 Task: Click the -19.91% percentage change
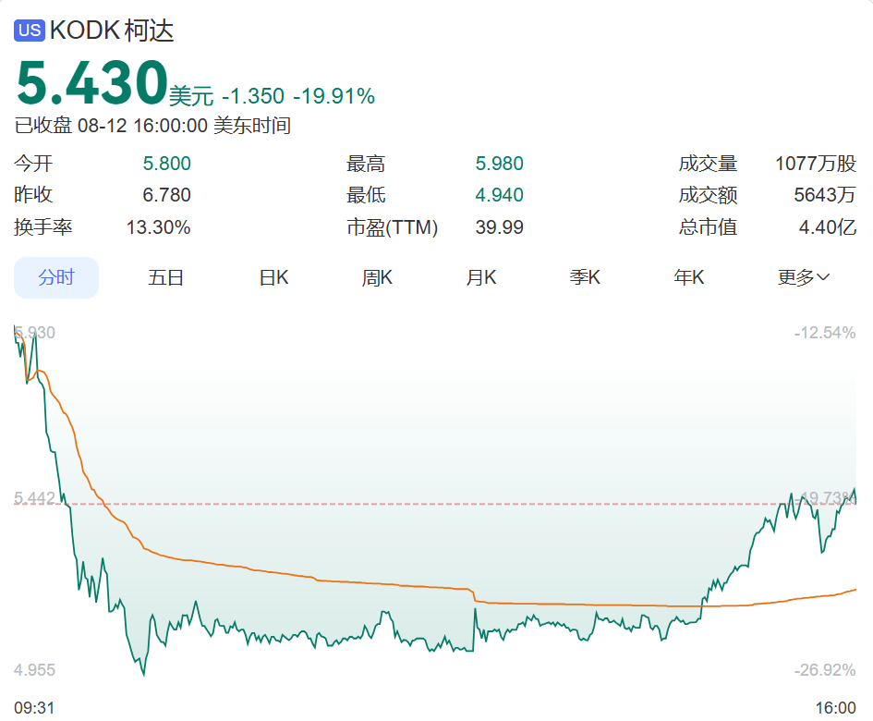333,96
